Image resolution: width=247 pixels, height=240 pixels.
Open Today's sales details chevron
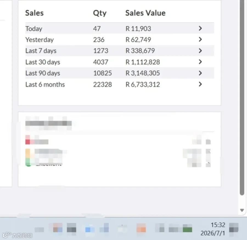pos(200,28)
